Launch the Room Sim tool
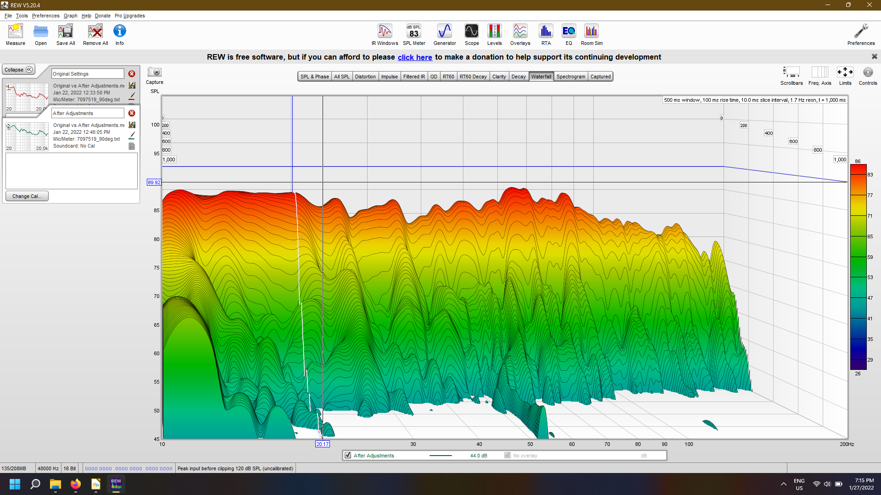Viewport: 881px width, 495px height. tap(591, 35)
